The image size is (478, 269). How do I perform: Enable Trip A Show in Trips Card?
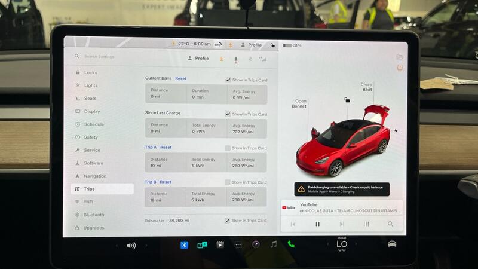228,148
